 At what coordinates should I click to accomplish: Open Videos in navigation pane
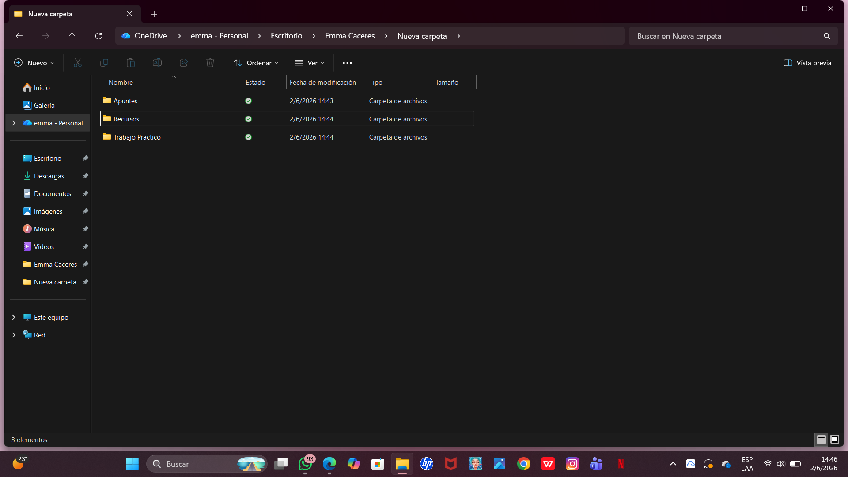coord(48,246)
